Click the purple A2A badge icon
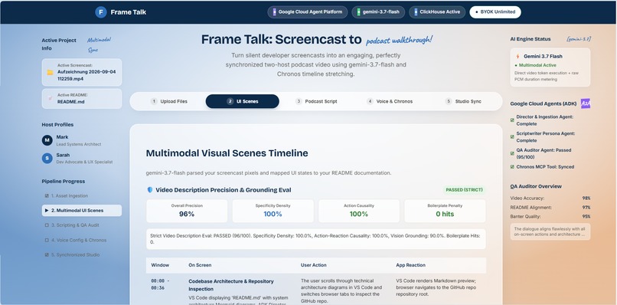The height and width of the screenshot is (305, 617). pos(586,103)
